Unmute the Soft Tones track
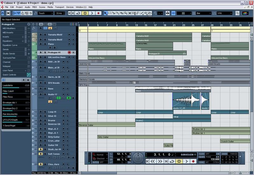This screenshot has height=175, width=254. pyautogui.click(x=41, y=154)
